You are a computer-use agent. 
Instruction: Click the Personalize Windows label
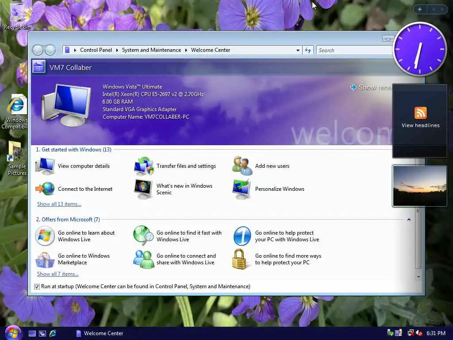pyautogui.click(x=280, y=189)
